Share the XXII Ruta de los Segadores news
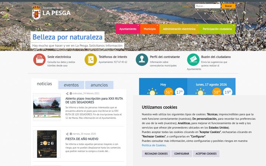 [x=67, y=93]
